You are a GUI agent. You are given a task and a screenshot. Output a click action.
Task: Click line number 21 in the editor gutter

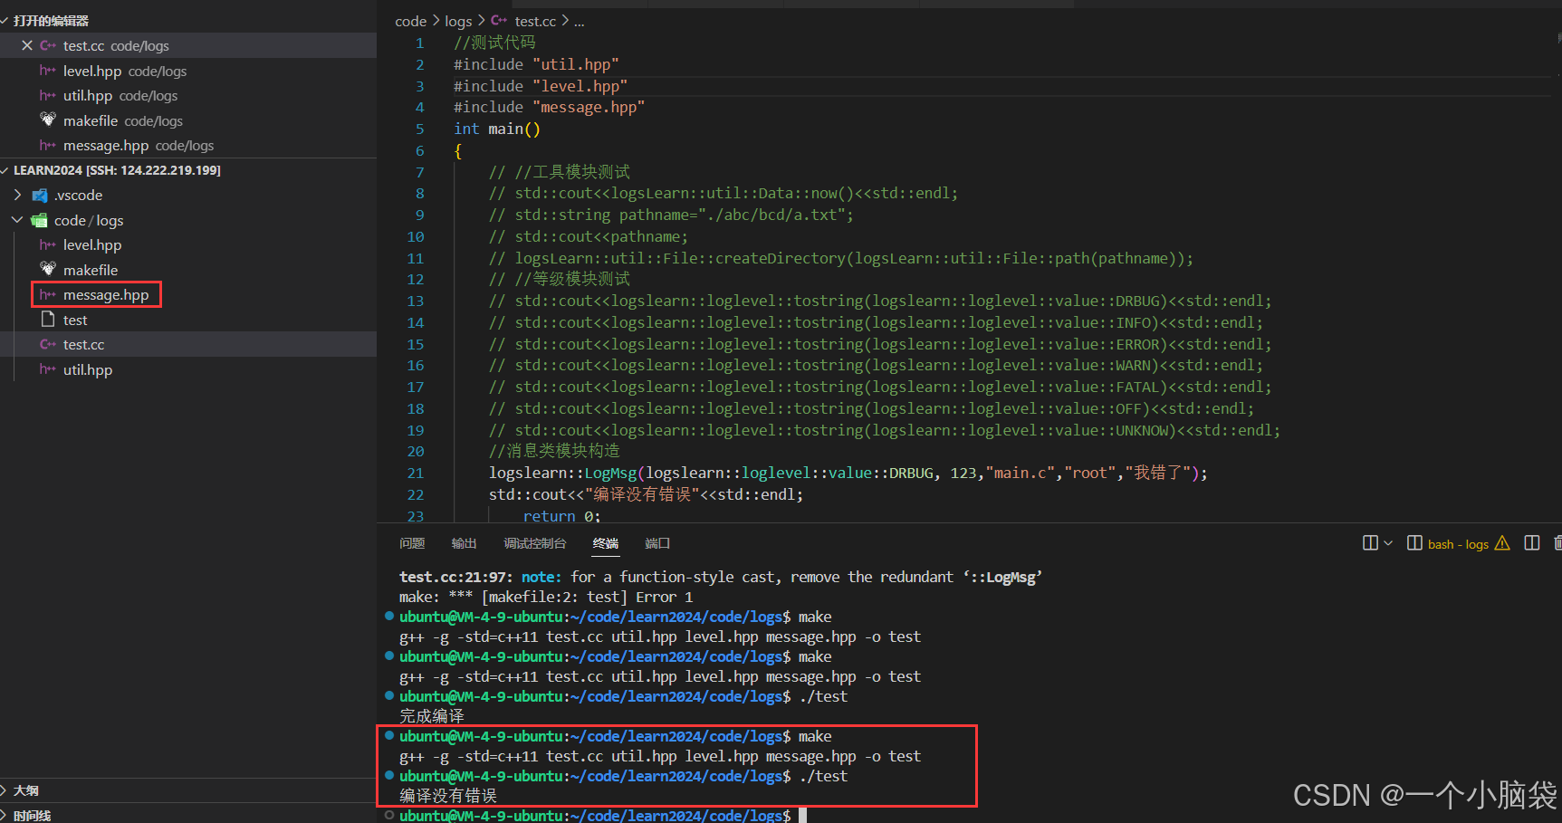[415, 473]
